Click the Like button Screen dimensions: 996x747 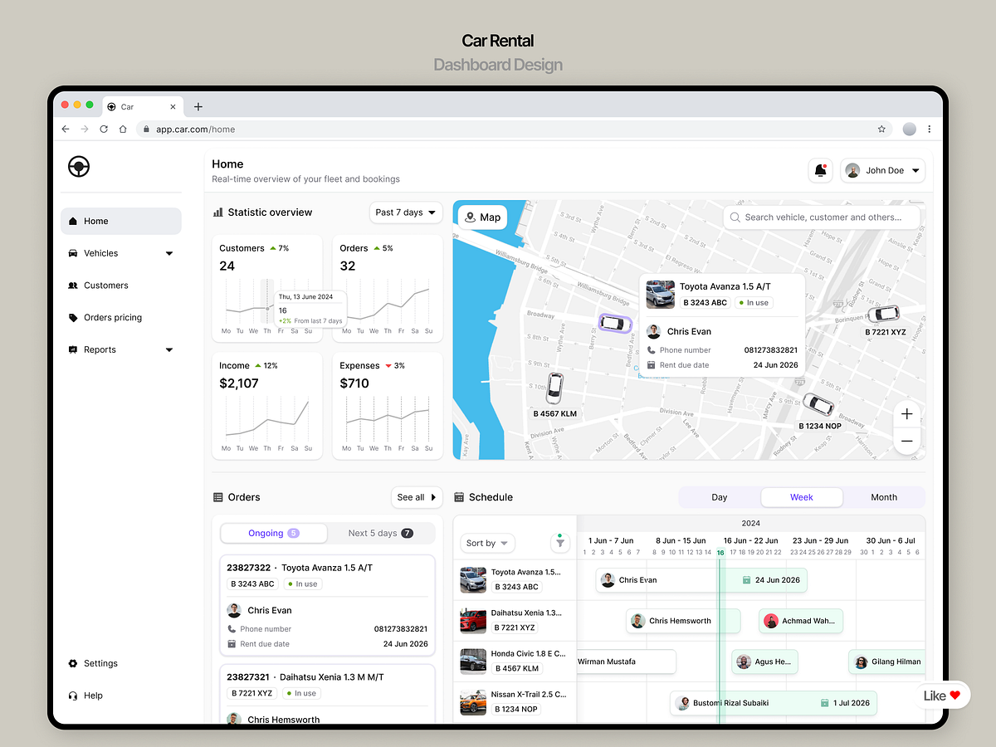pos(942,695)
